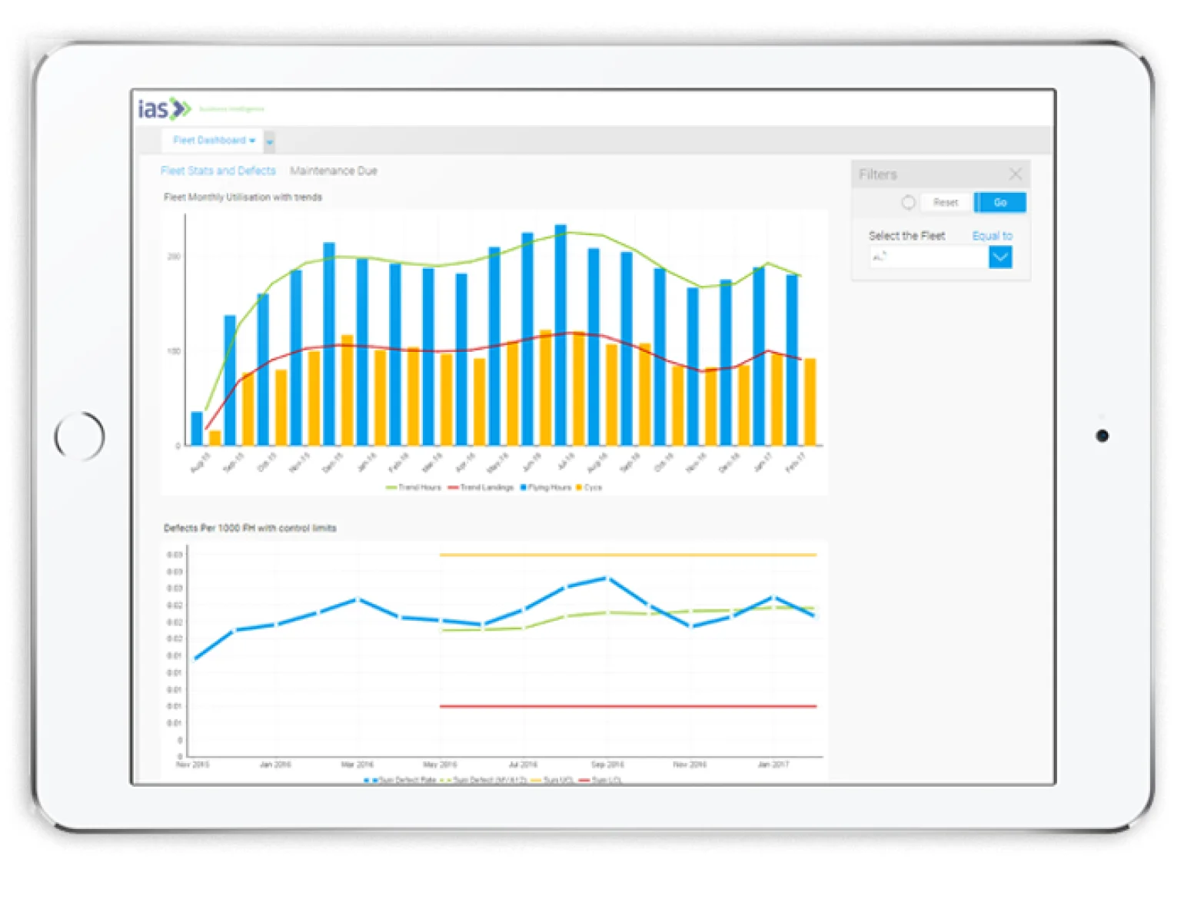This screenshot has height=922, width=1184.
Task: Close the Filters panel with the X
Action: click(x=1015, y=174)
